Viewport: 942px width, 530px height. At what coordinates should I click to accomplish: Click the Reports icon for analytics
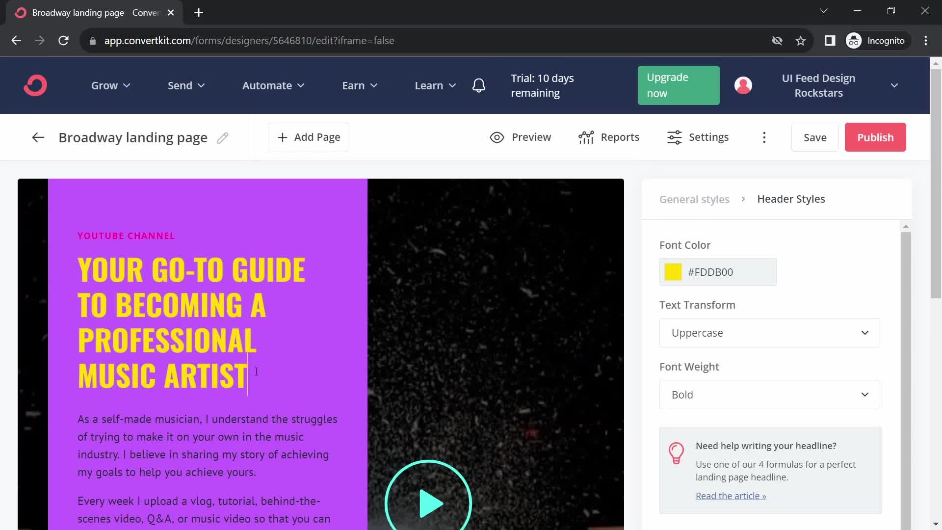(x=585, y=137)
